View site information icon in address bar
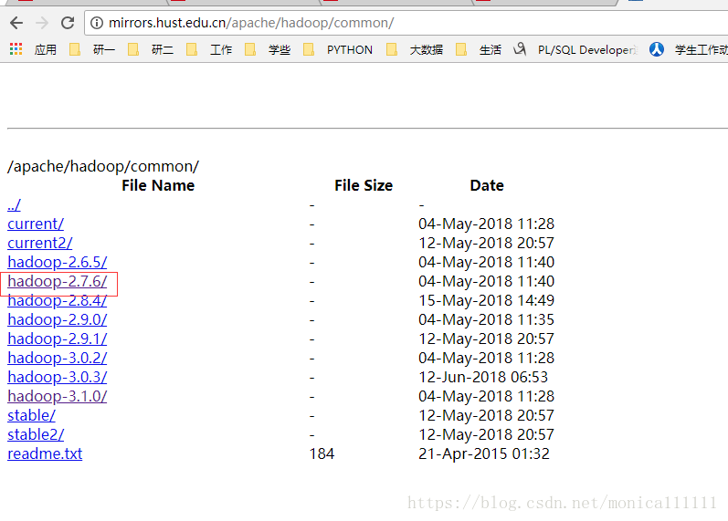The width and height of the screenshot is (728, 521). (x=97, y=23)
